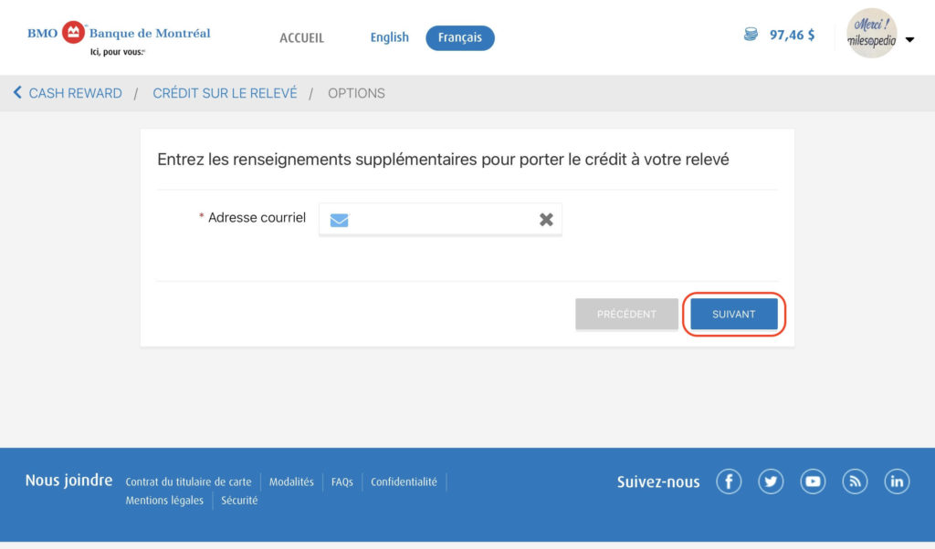Open the Twitter social icon
The height and width of the screenshot is (549, 935).
click(771, 482)
